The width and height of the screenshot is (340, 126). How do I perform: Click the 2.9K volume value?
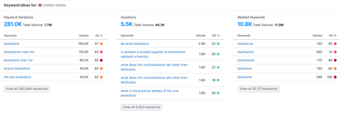pyautogui.click(x=202, y=44)
